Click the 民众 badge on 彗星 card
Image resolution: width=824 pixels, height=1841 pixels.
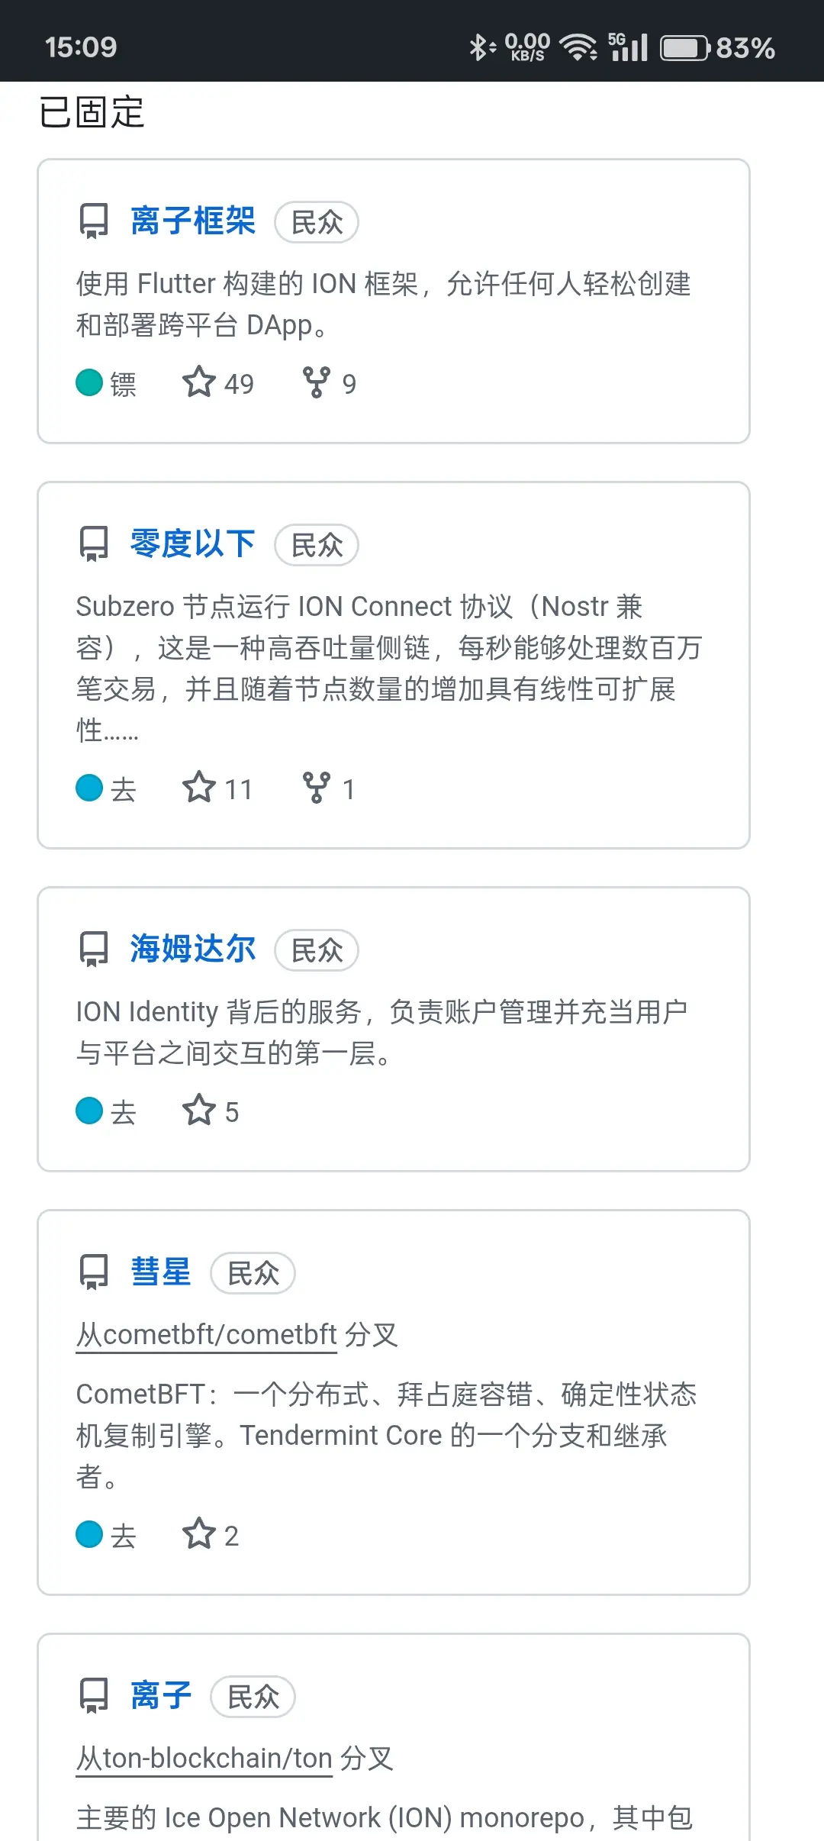tap(253, 1273)
